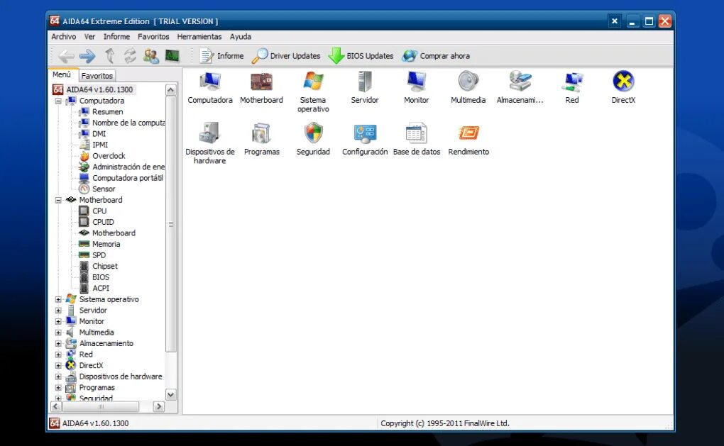Open the Favoritos menu in menu bar
The width and height of the screenshot is (724, 446).
153,36
